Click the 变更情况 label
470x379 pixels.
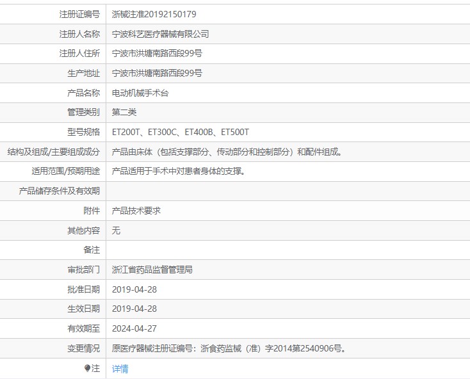tap(84, 348)
